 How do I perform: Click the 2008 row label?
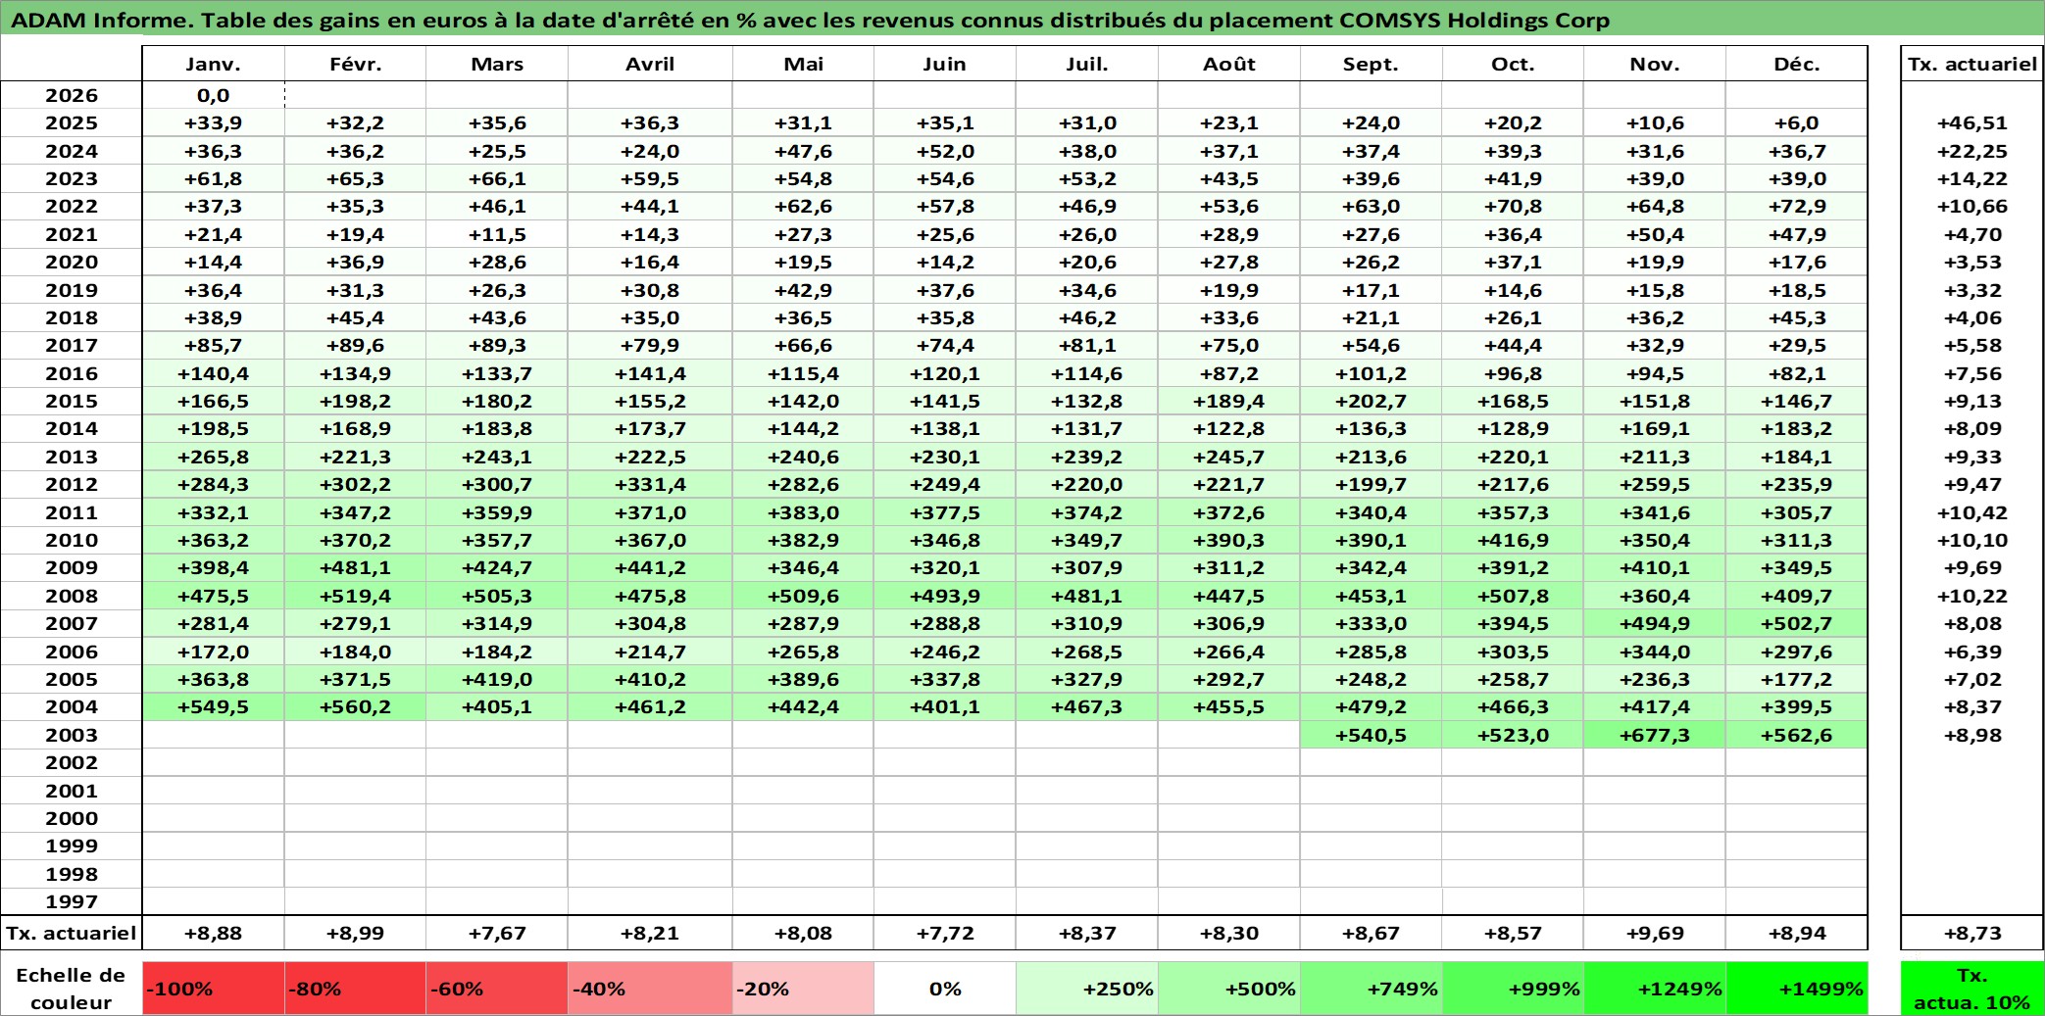[72, 596]
